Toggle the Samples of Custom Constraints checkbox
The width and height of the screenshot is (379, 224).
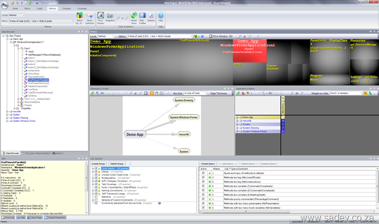tap(96, 200)
